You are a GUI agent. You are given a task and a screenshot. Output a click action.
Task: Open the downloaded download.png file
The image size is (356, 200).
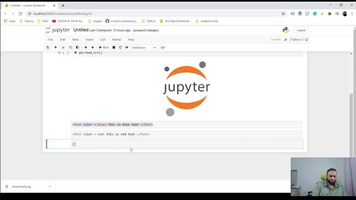click(x=21, y=187)
